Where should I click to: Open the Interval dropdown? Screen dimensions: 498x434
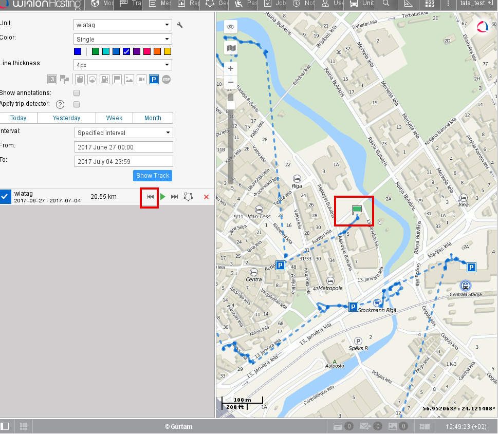click(x=123, y=133)
